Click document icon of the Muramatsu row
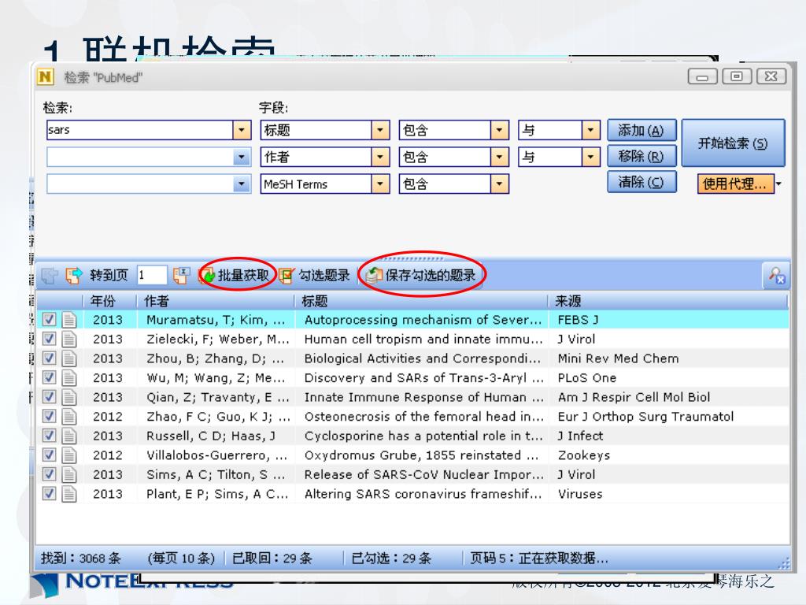The image size is (806, 605). click(x=69, y=320)
